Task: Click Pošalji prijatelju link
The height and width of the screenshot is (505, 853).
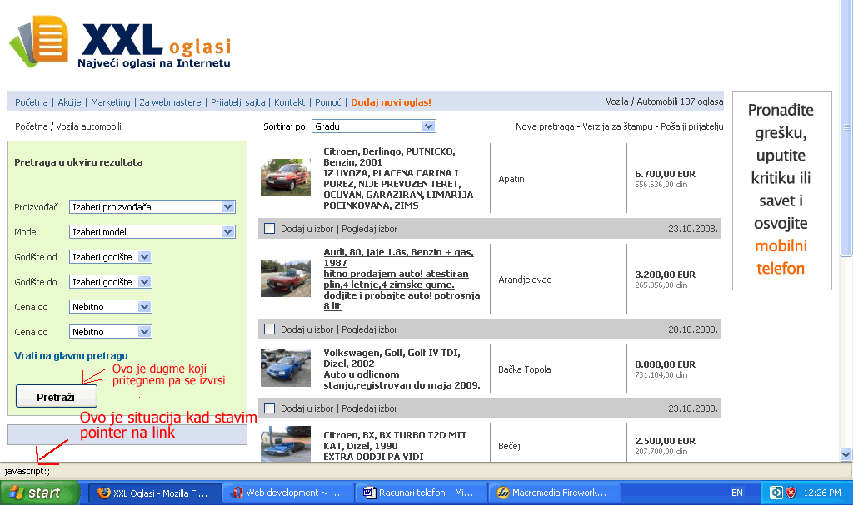Action: [x=692, y=126]
